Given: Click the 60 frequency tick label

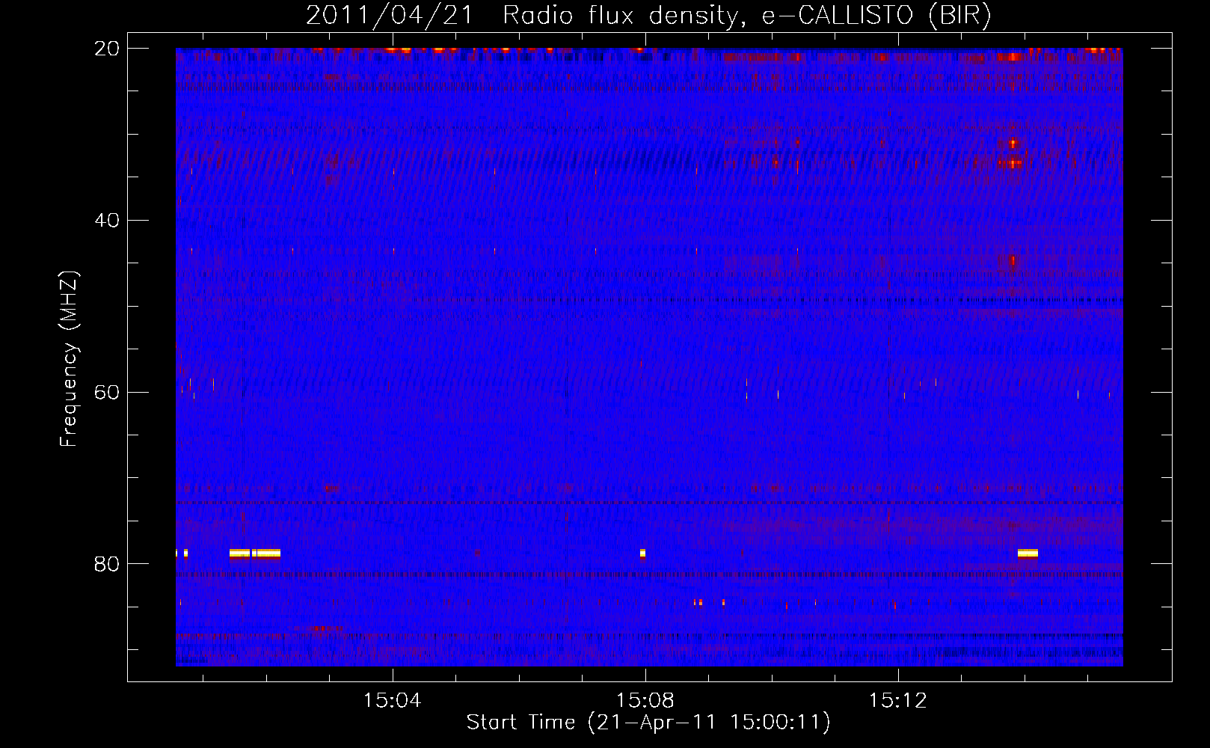Looking at the screenshot, I should pyautogui.click(x=106, y=392).
